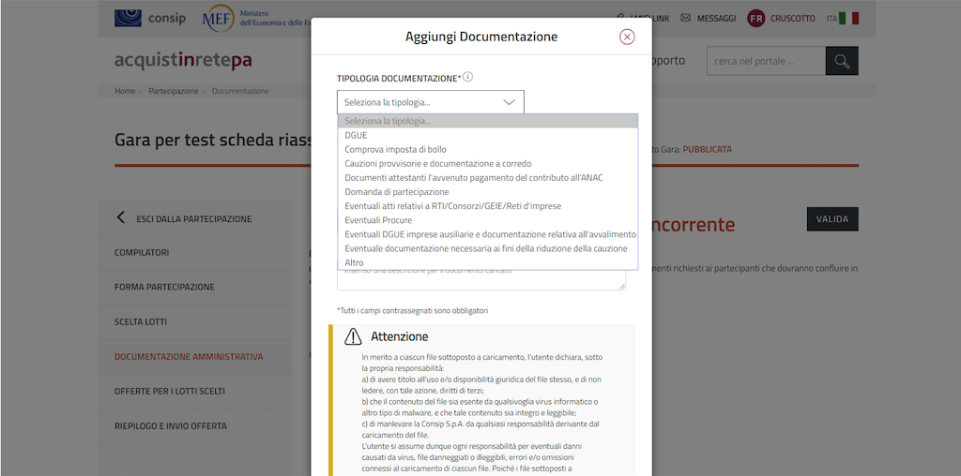Click the Italian flag language icon
The height and width of the screenshot is (476, 961).
point(848,18)
